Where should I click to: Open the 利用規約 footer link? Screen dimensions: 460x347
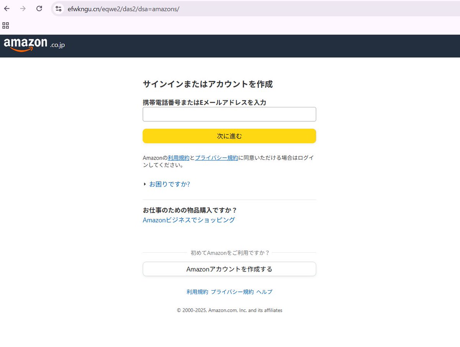pyautogui.click(x=197, y=292)
